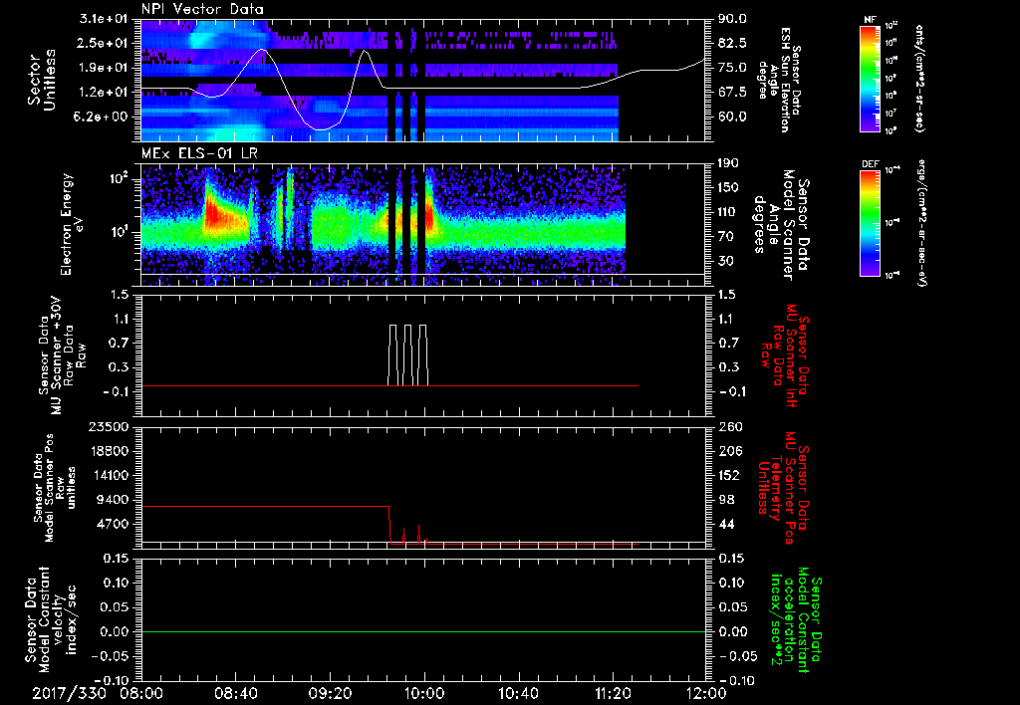
Task: Click the red intense electron burst in ELS spectrogram
Action: pos(215,213)
